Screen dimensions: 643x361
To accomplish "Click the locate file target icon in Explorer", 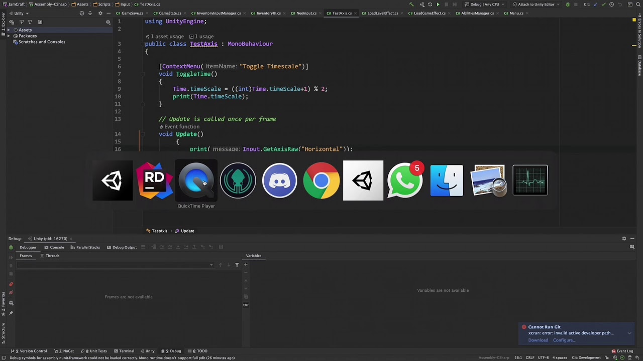I will click(x=82, y=13).
